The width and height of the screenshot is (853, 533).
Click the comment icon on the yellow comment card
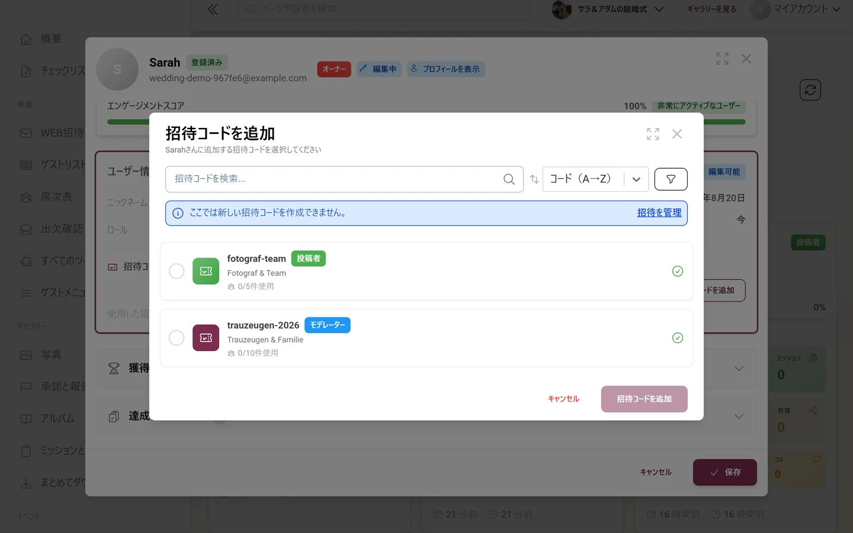click(x=816, y=459)
